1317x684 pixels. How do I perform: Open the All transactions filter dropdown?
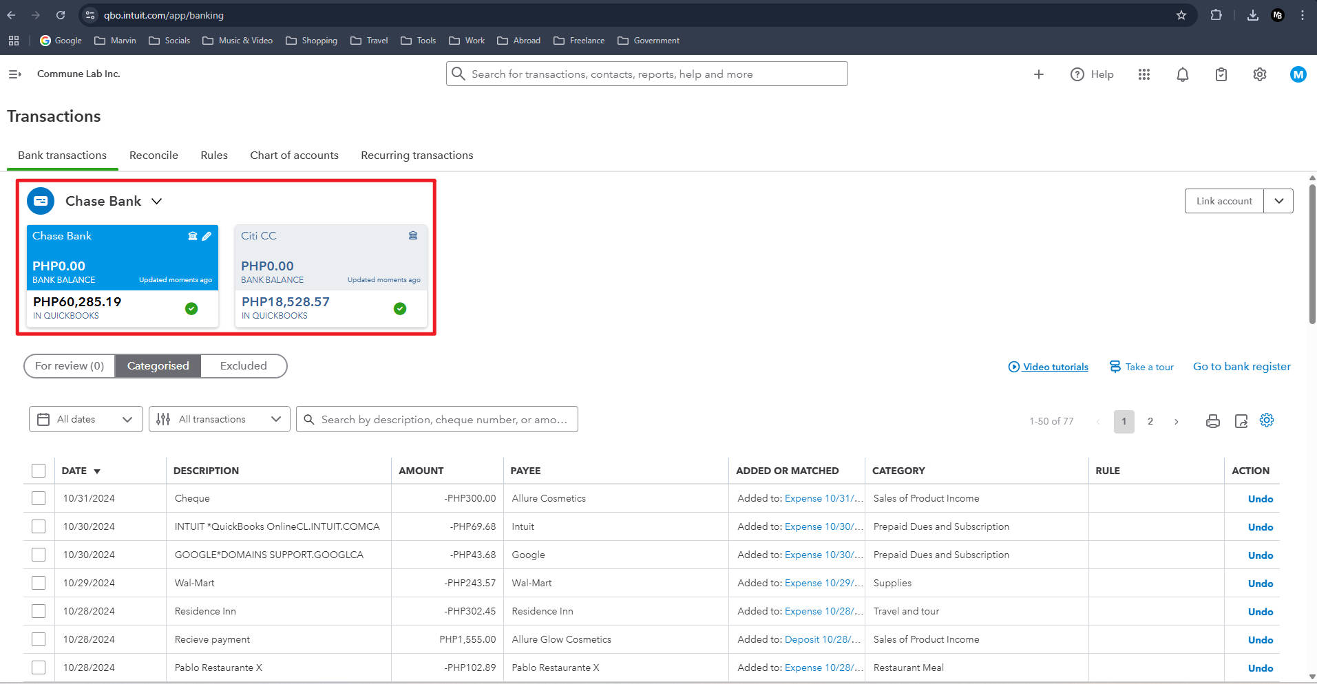(x=220, y=419)
